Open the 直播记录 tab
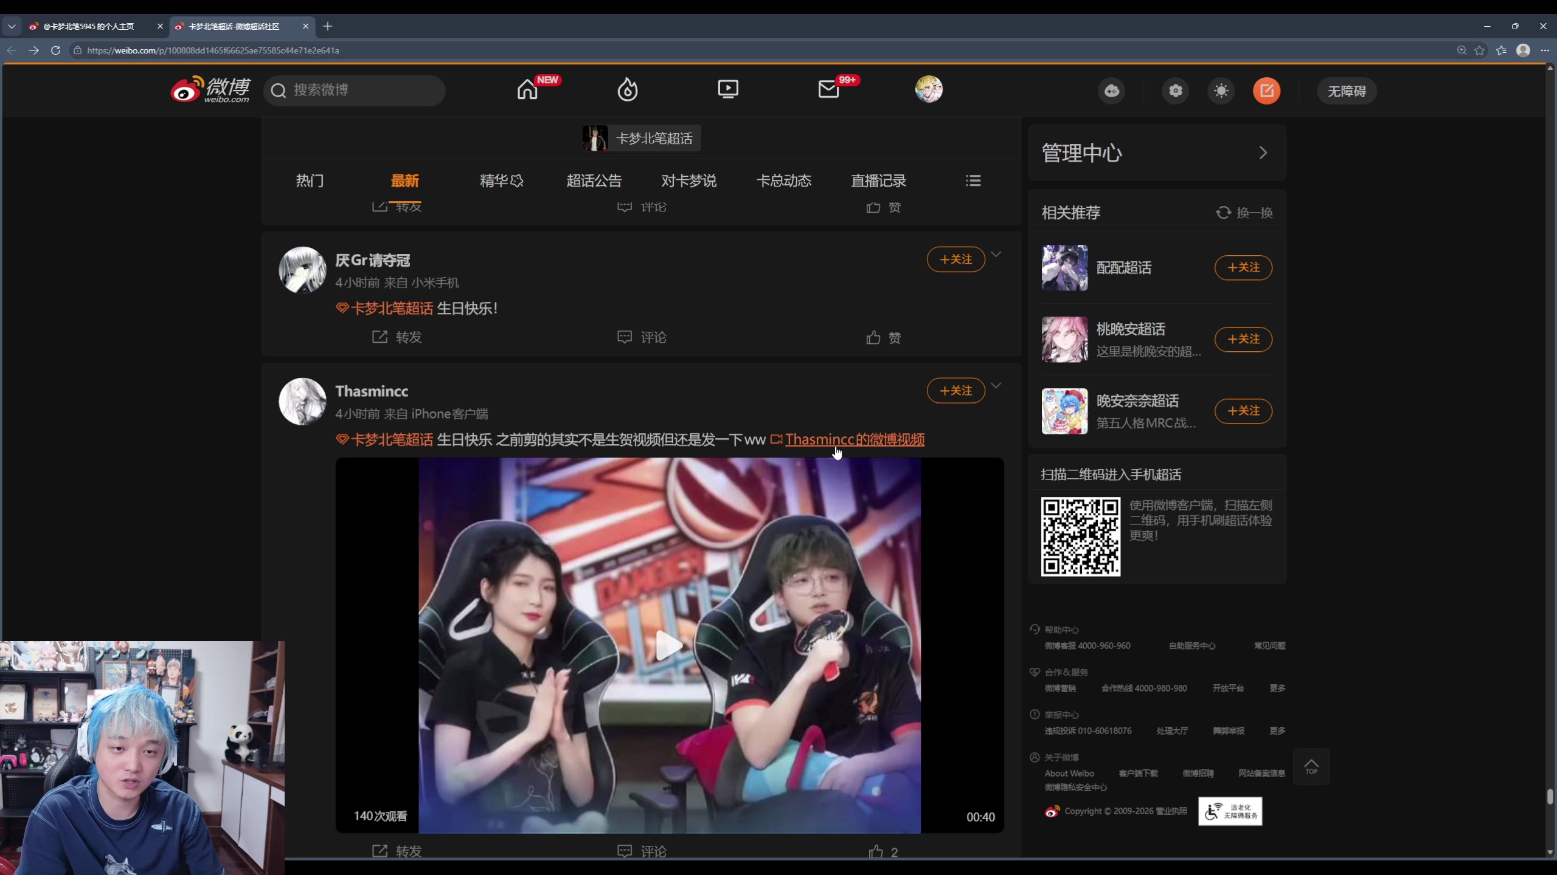 click(879, 180)
